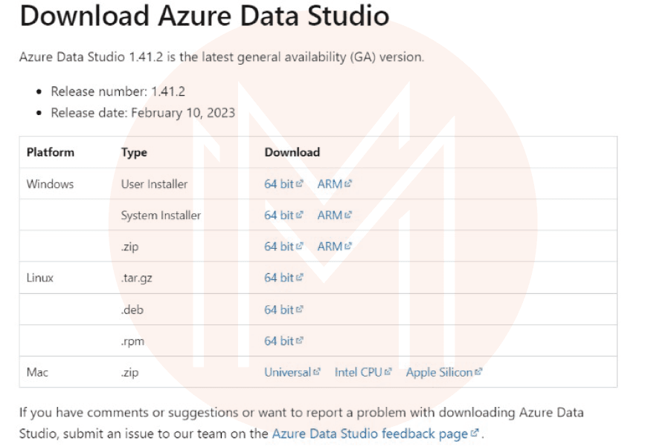Download Linux .deb 64 bit package
The width and height of the screenshot is (645, 447).
(279, 310)
